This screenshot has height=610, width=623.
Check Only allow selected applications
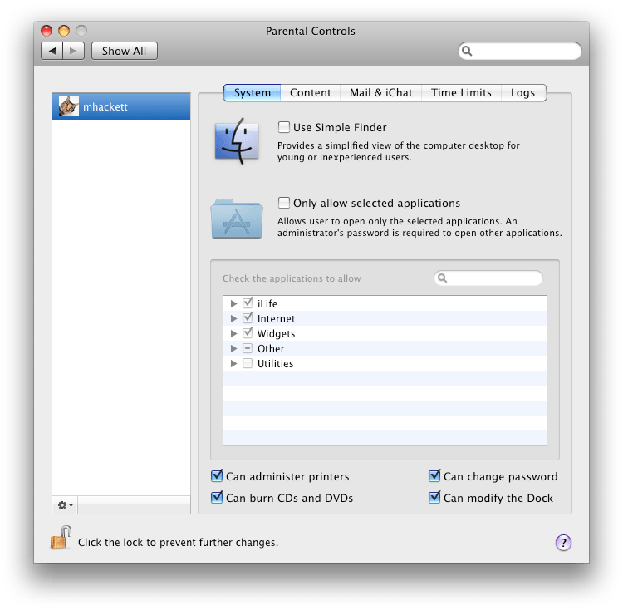pyautogui.click(x=284, y=203)
